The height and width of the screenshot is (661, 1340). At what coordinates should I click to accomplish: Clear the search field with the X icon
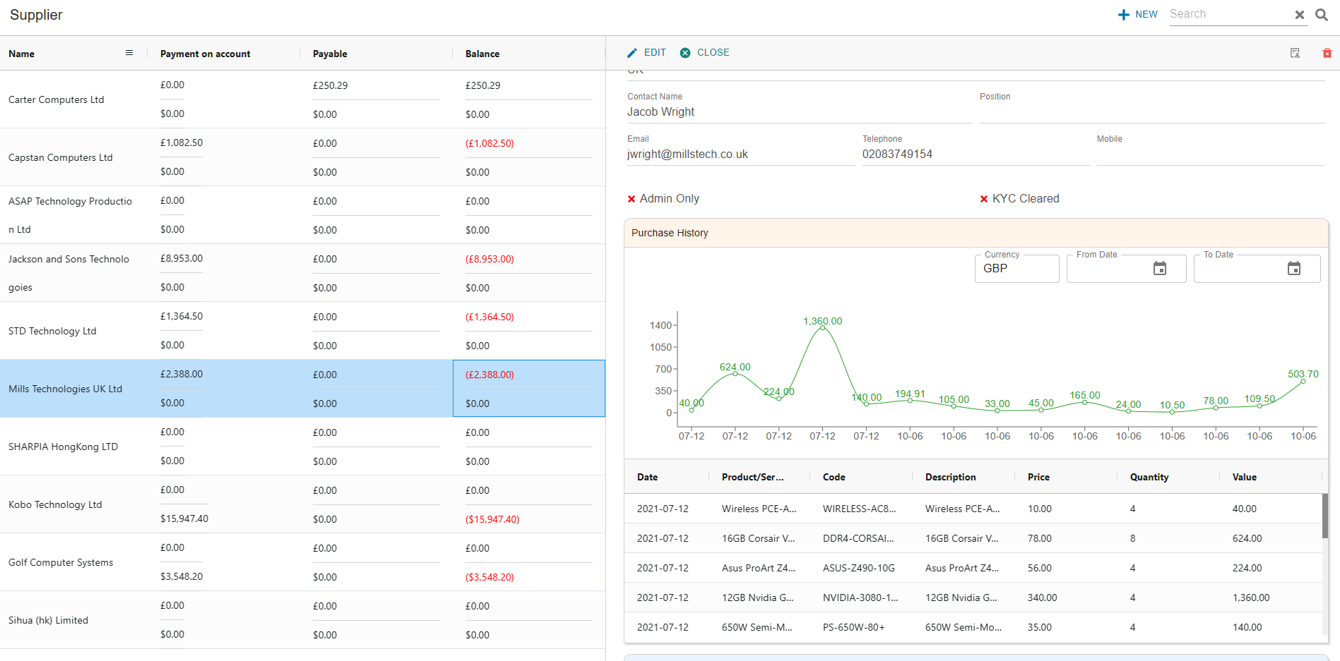tap(1299, 15)
